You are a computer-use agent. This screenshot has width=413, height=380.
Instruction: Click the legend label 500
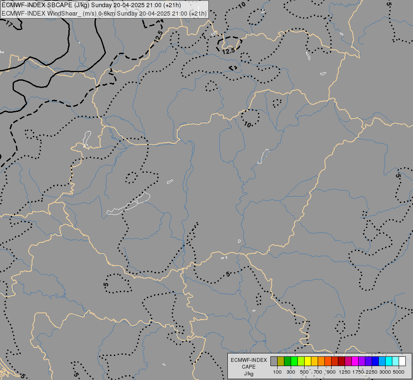[x=304, y=372]
